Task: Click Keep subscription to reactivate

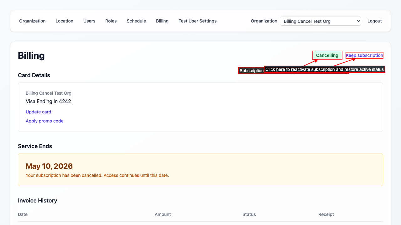Action: 364,55
